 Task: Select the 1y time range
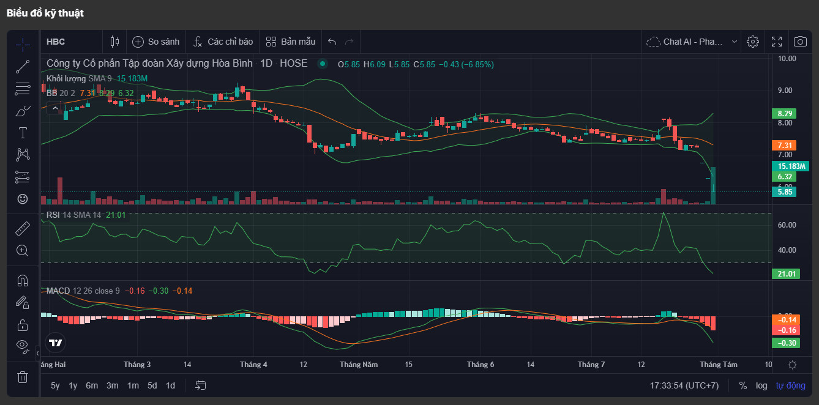(x=73, y=385)
